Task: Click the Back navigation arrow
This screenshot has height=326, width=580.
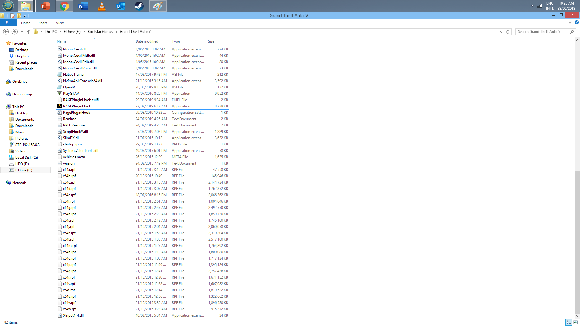Action: (6, 32)
